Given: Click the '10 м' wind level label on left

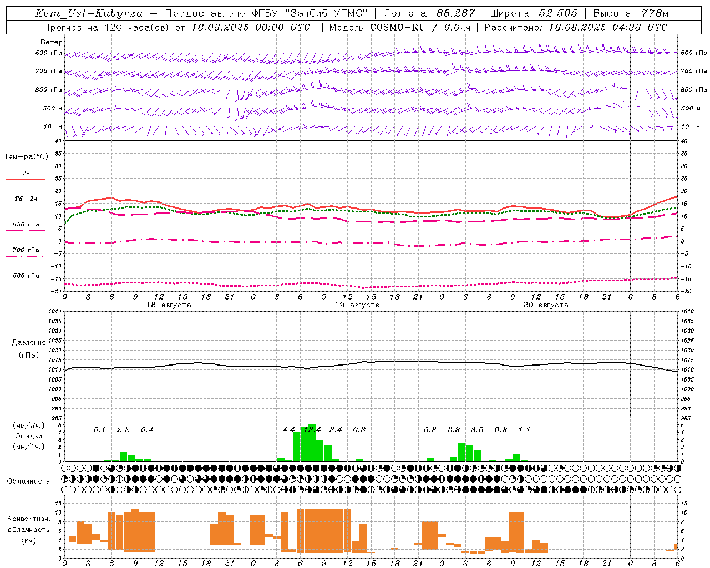Looking at the screenshot, I should [53, 126].
